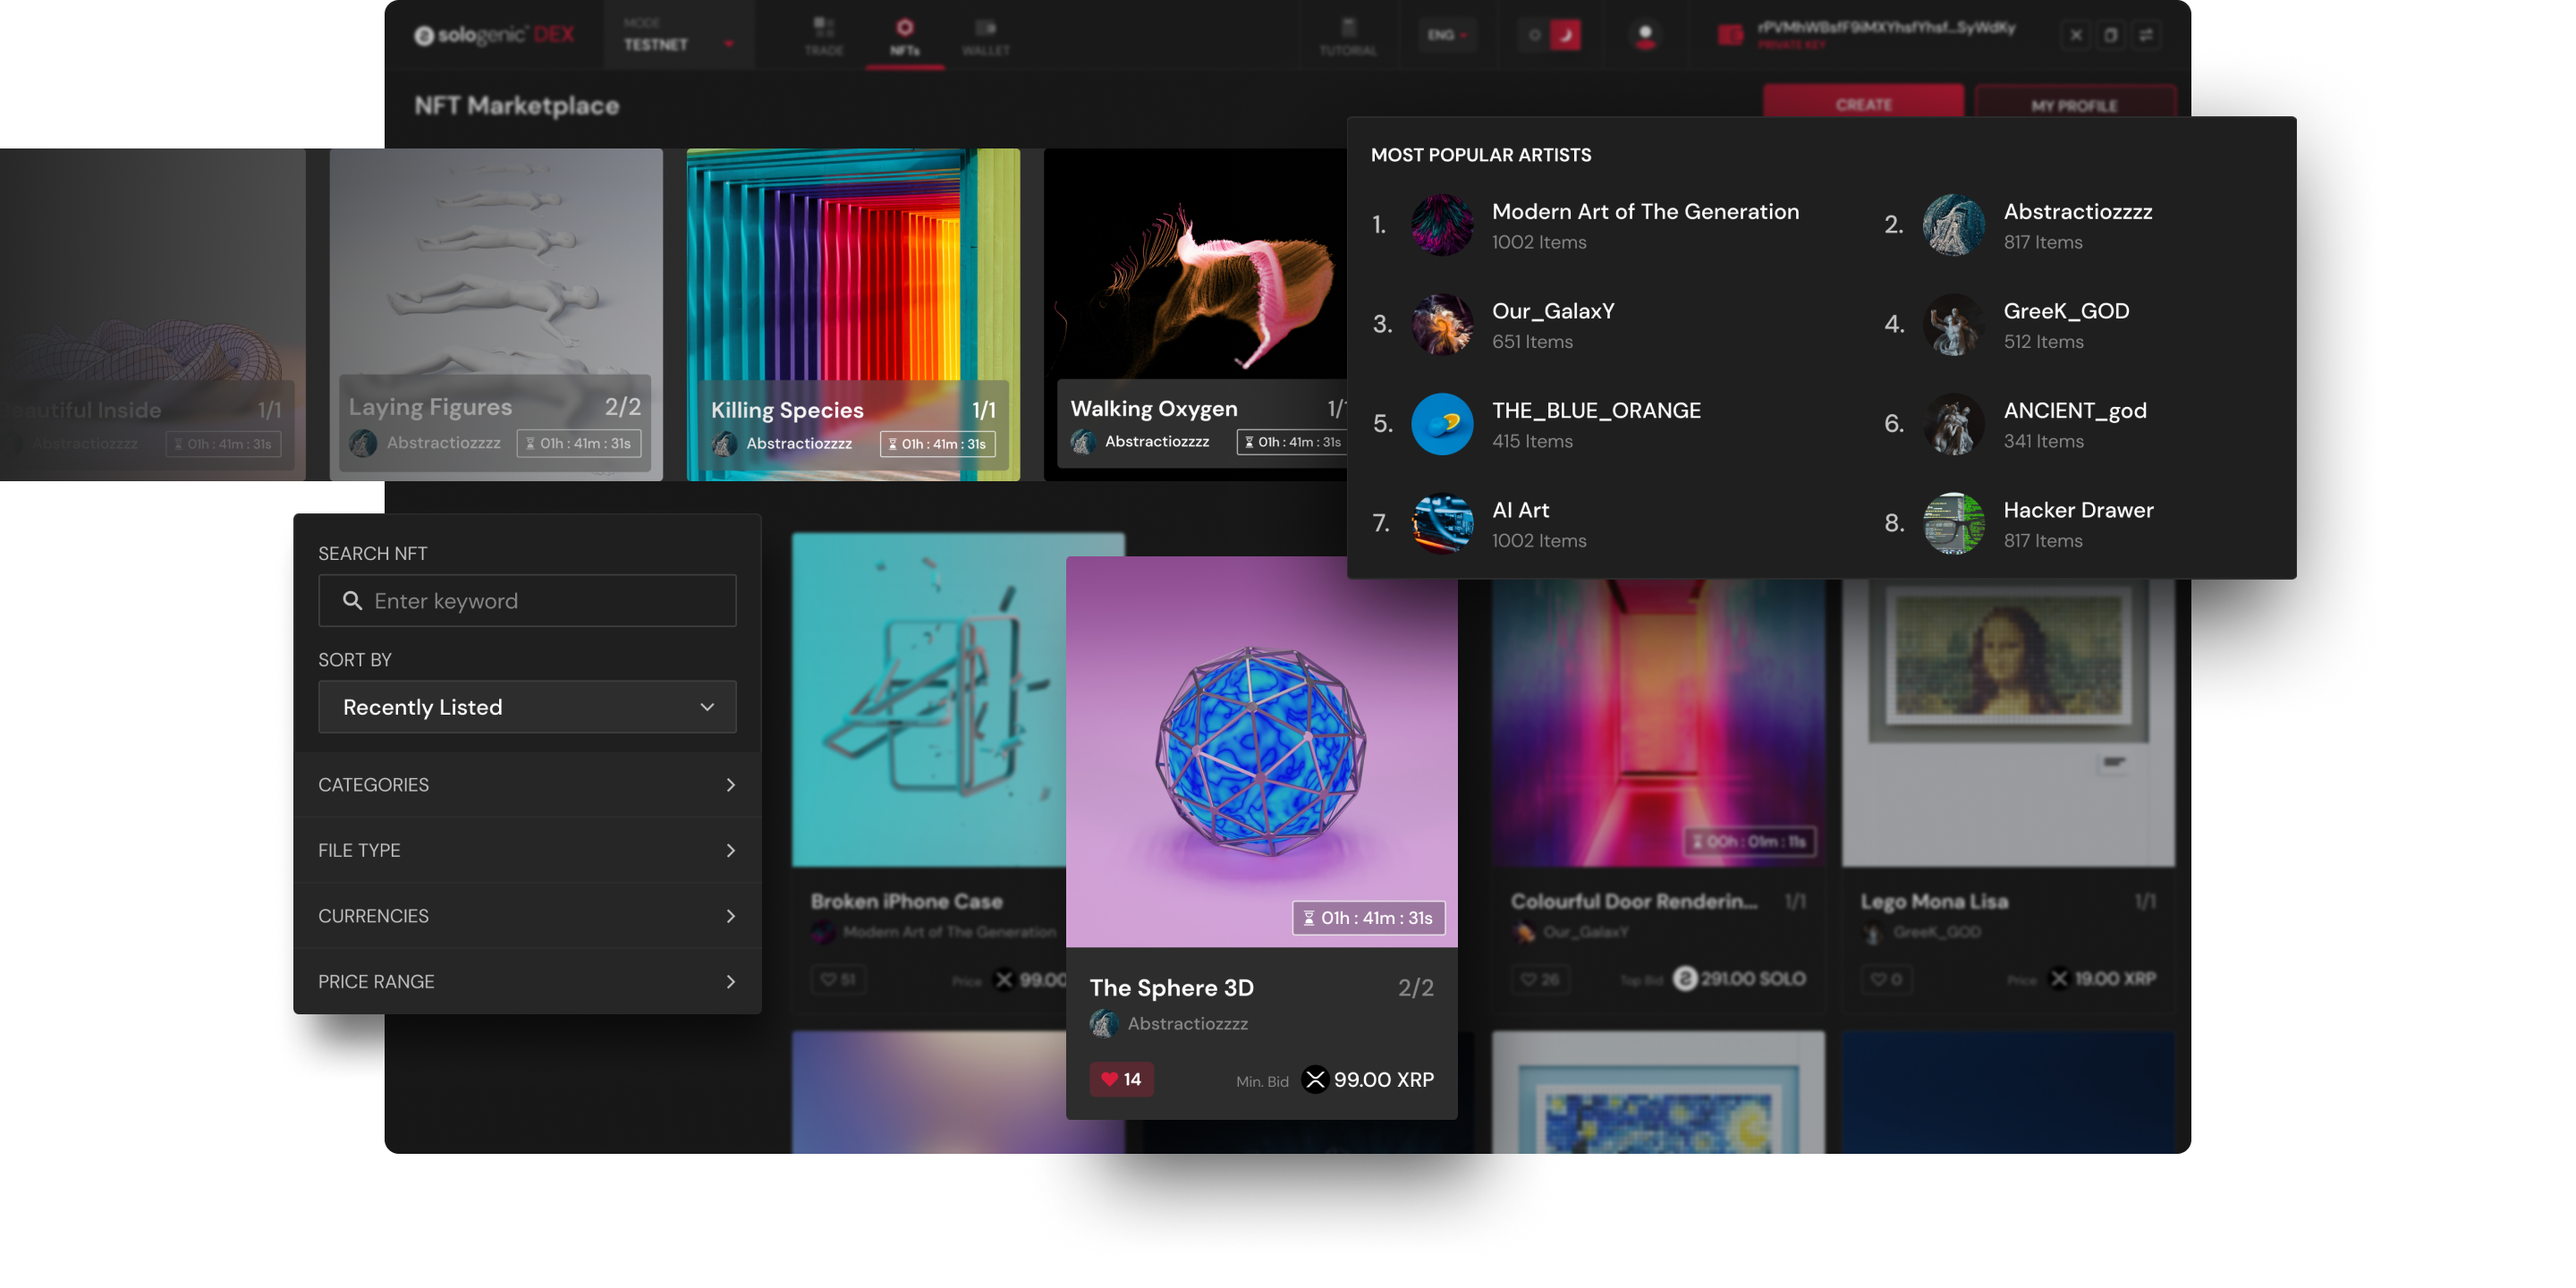Expand the CATEGORIES filter section
Viewport: 2576px width, 1288px height.
526,785
